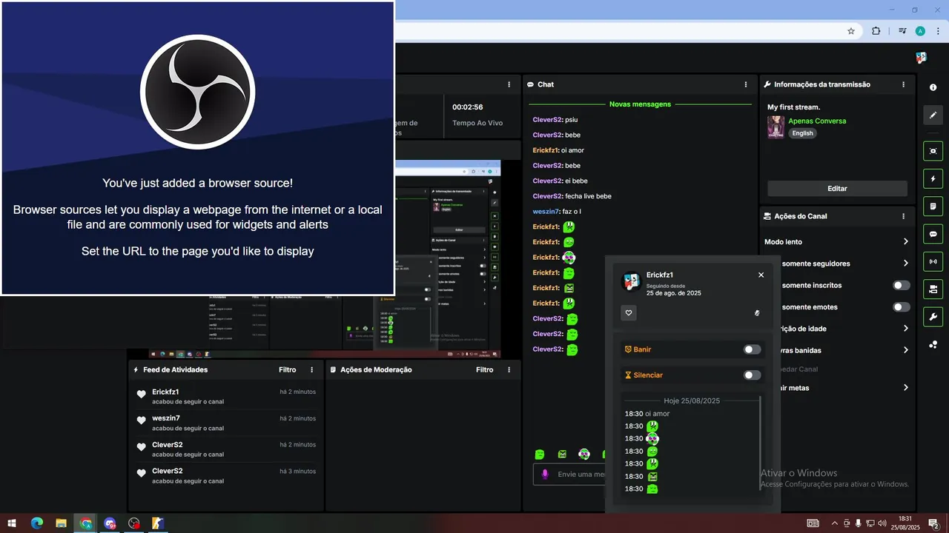Open browser extensions puzzle icon
The height and width of the screenshot is (533, 949).
(x=876, y=31)
